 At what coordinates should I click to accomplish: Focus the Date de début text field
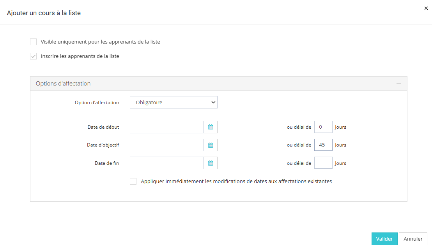pos(167,127)
